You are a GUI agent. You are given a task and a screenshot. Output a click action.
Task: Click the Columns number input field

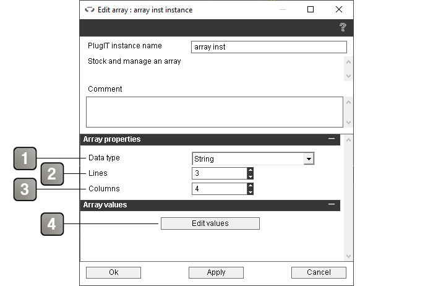coord(220,189)
